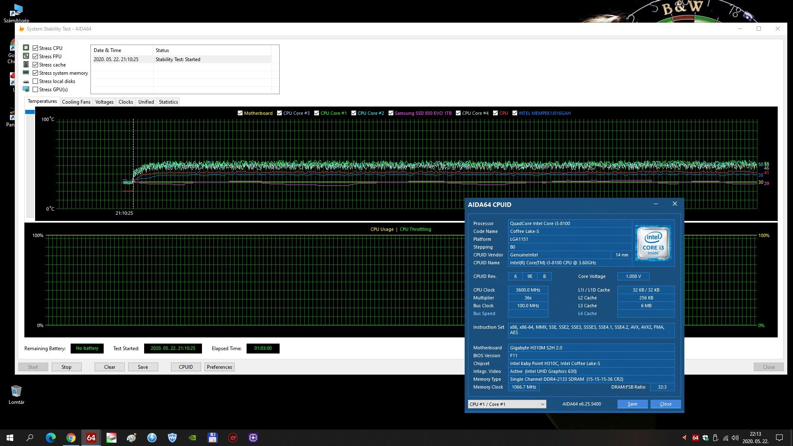The width and height of the screenshot is (793, 446).
Task: Hide the Motherboard temperature graph line
Action: pos(240,113)
